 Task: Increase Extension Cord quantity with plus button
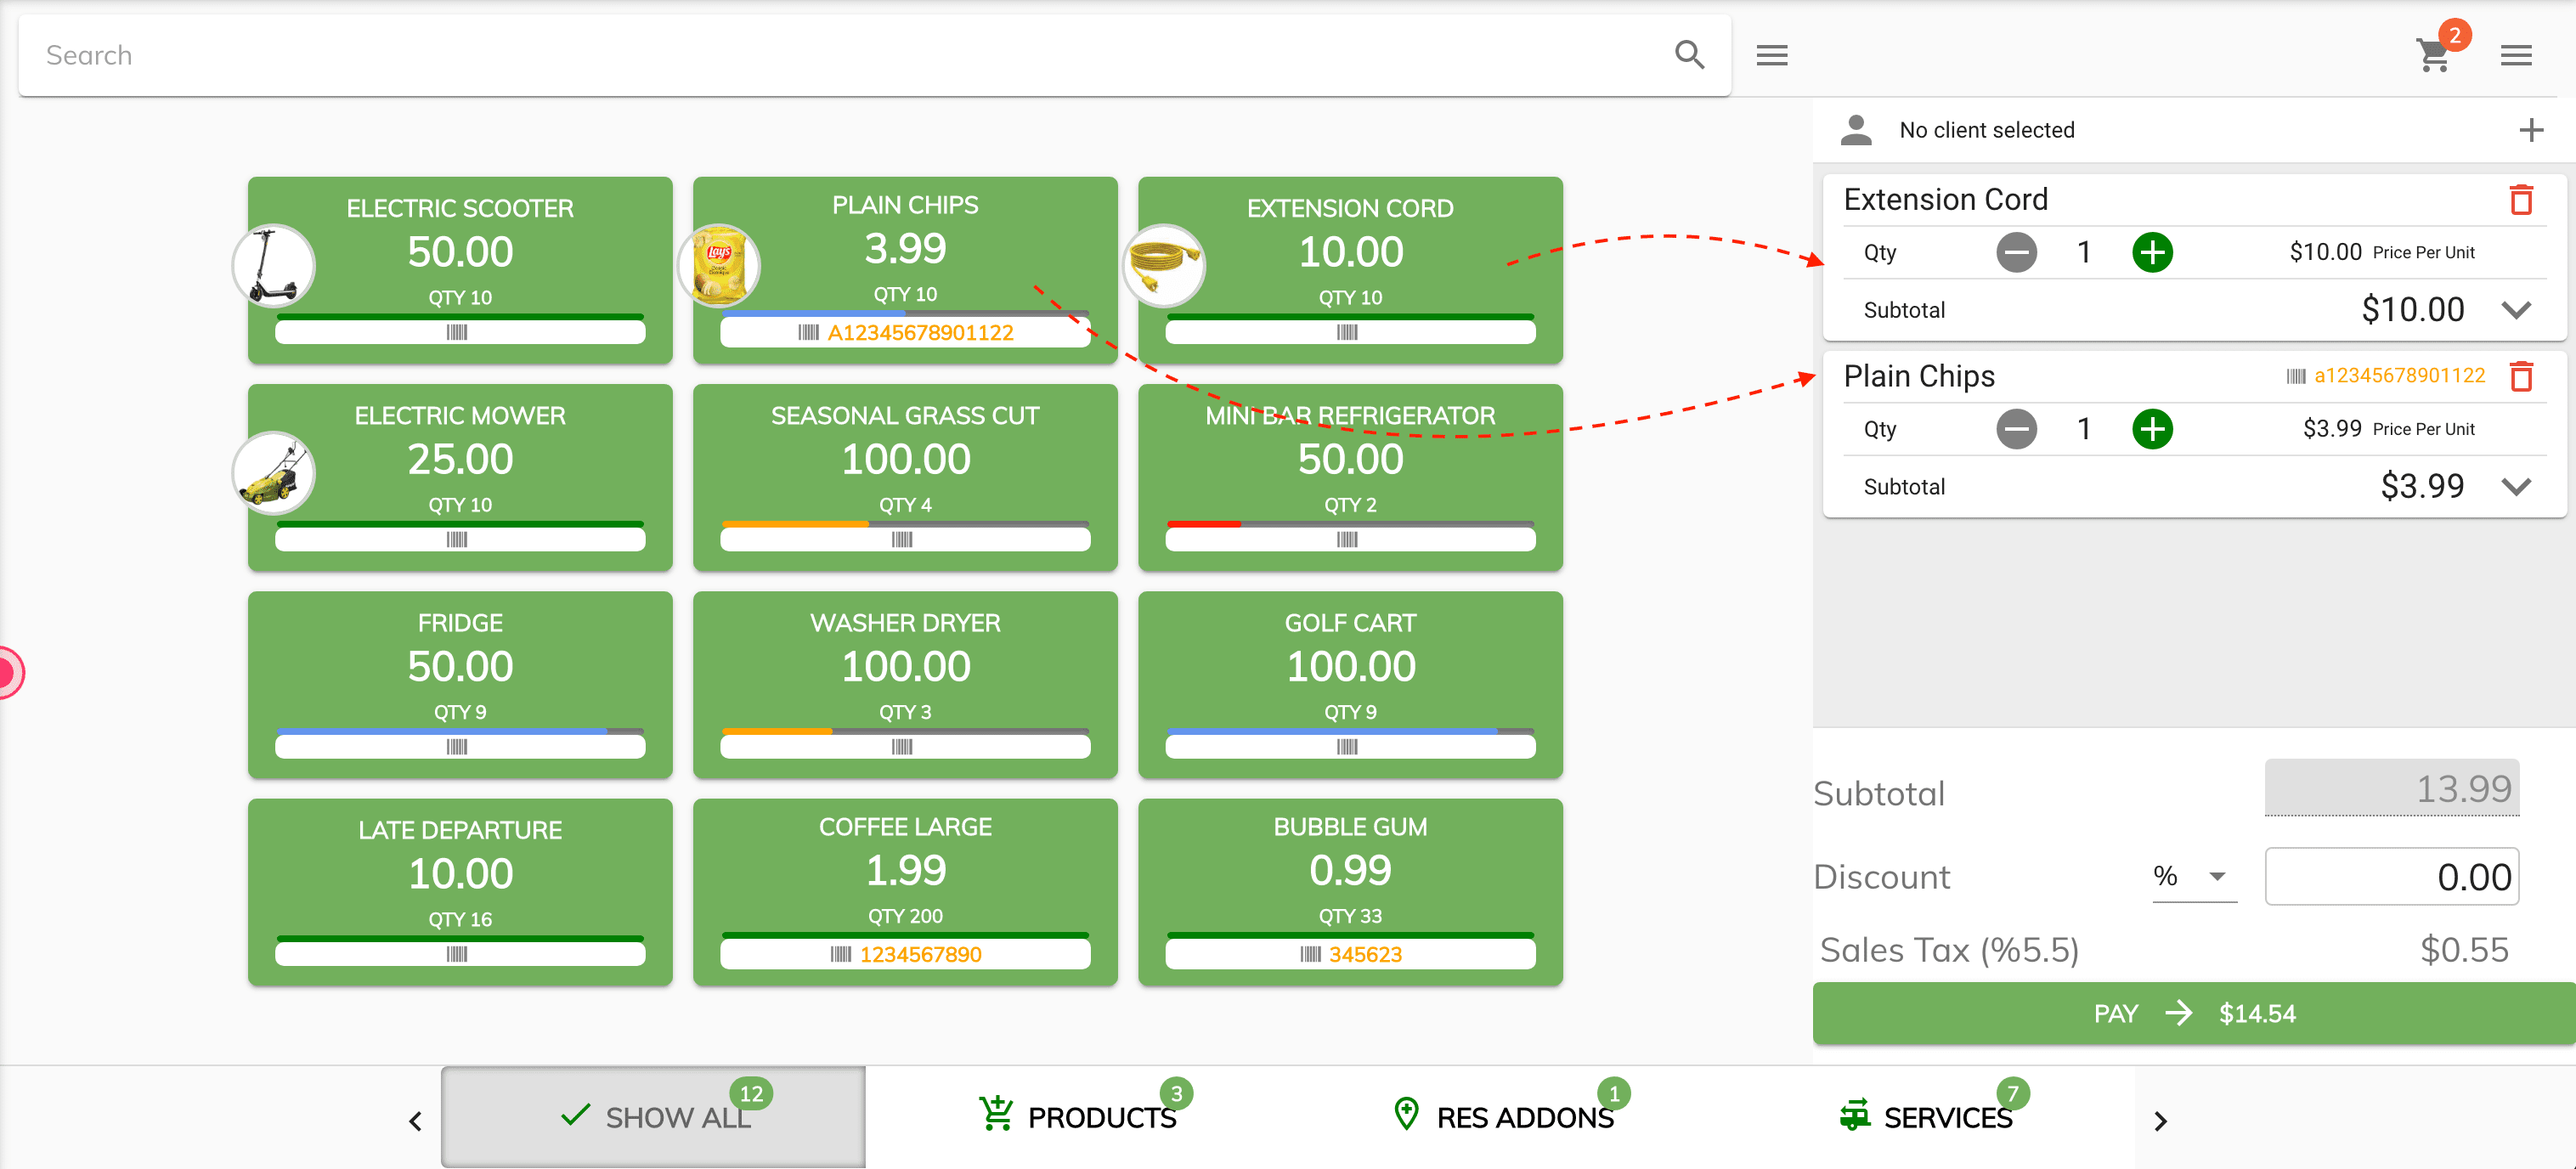pyautogui.click(x=2154, y=253)
